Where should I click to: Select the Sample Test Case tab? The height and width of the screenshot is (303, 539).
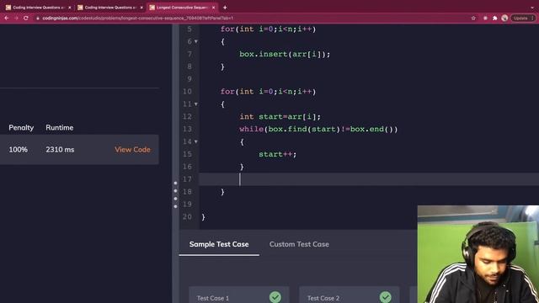(x=219, y=244)
